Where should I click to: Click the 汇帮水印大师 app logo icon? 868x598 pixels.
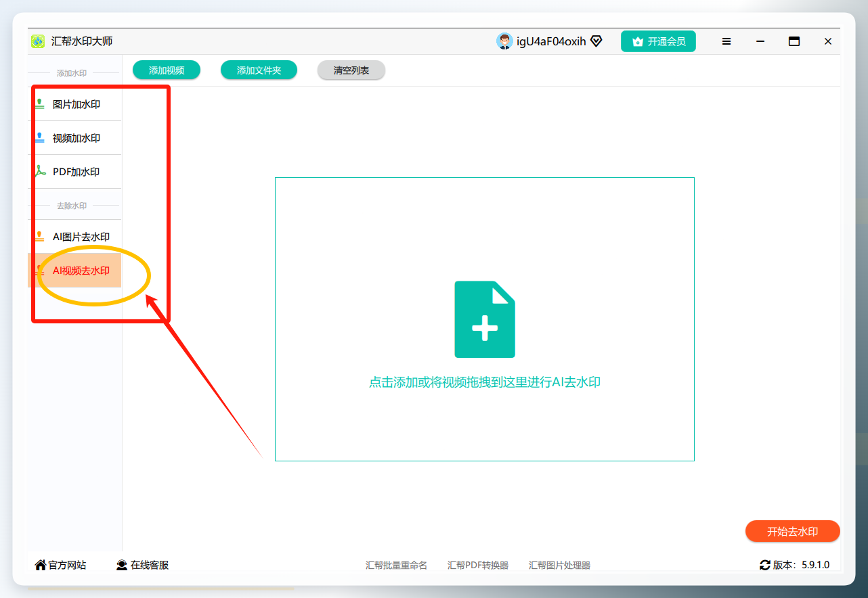(38, 41)
